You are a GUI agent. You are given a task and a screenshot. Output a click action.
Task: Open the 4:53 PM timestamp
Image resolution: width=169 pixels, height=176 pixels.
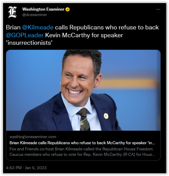14,168
